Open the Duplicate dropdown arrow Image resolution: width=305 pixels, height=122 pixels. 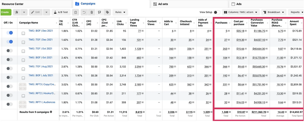pos(24,12)
